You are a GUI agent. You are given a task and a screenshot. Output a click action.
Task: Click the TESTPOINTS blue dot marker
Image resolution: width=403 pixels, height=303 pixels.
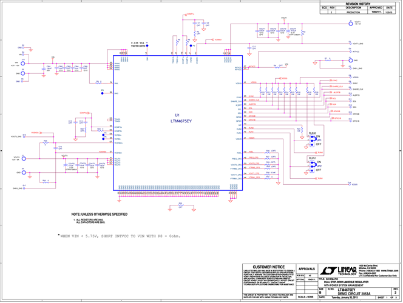tap(147, 44)
